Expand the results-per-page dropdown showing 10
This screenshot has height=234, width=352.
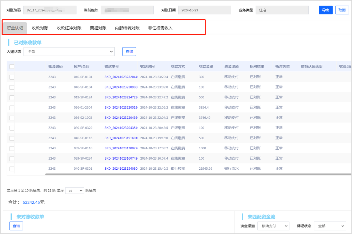75,191
